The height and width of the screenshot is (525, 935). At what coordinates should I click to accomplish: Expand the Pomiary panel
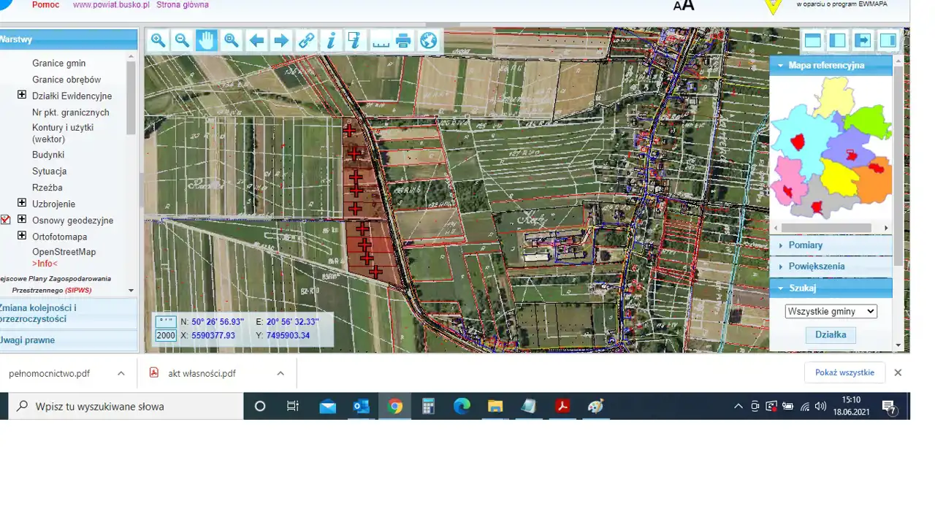click(x=805, y=245)
